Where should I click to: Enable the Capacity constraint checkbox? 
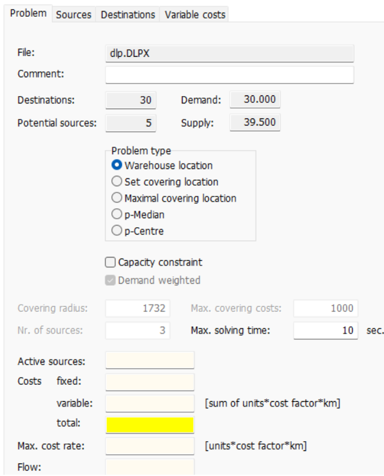[x=110, y=263]
